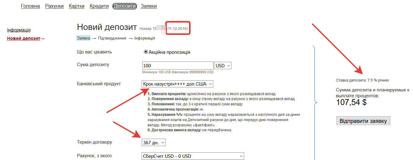The image size is (413, 160).
Task: Click the Підтвердження step text
Action: click(x=112, y=38)
